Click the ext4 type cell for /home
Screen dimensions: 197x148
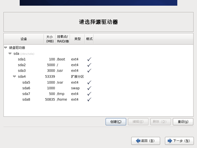pyautogui.click(x=75, y=99)
